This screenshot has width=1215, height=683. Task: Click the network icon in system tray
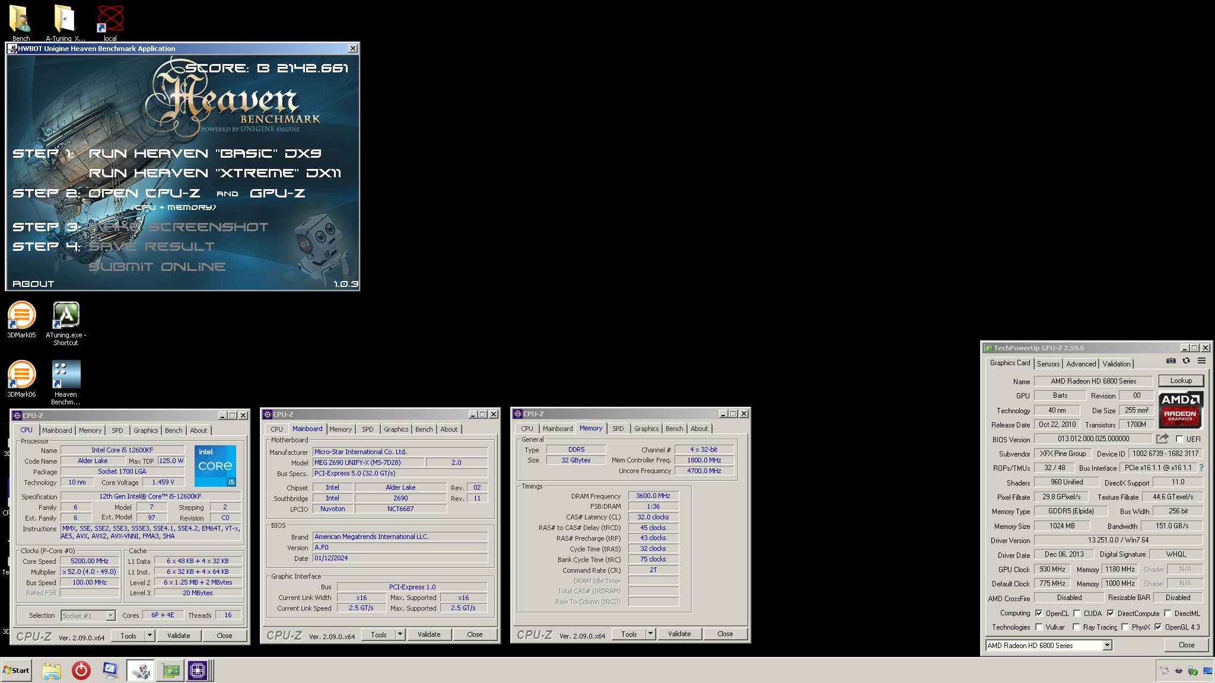pos(1207,671)
